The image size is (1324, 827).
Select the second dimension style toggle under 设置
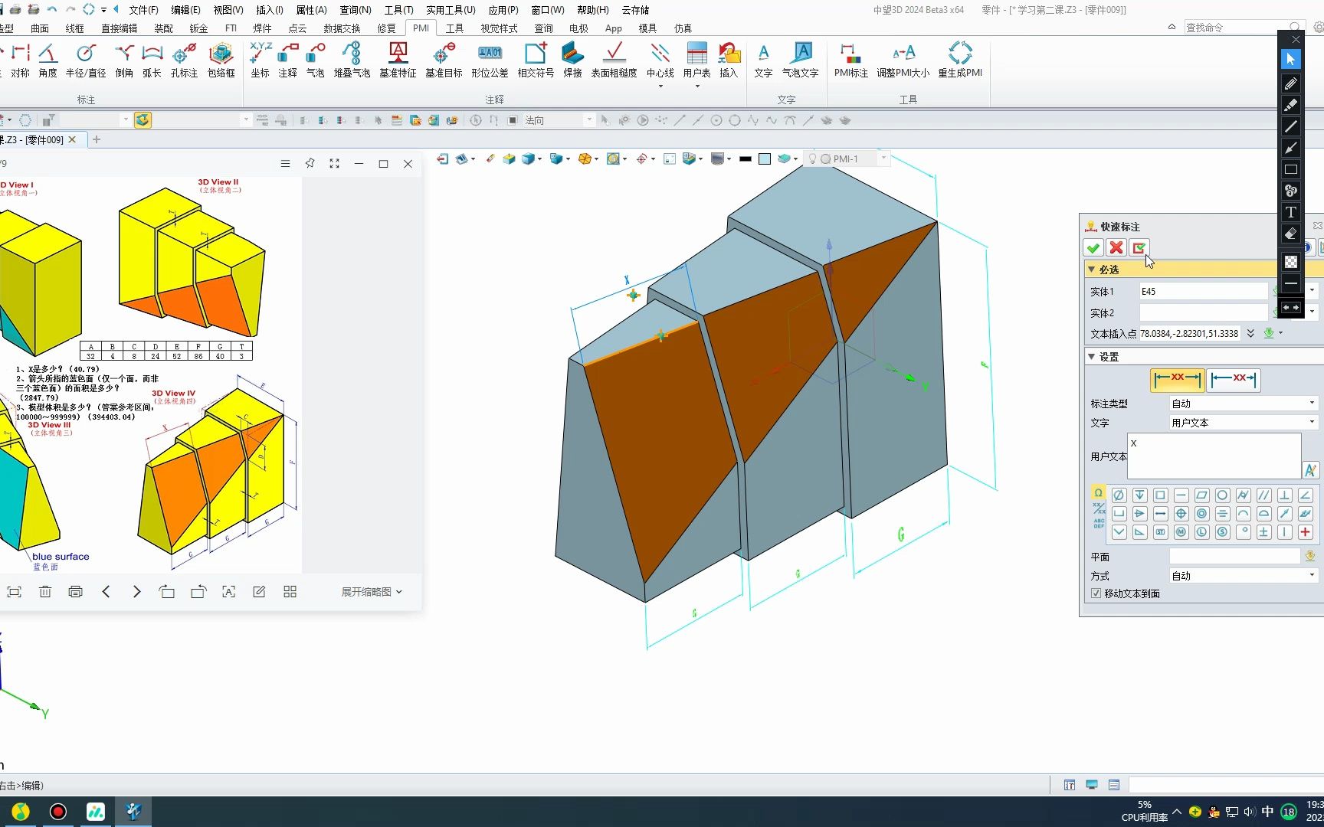pos(1234,380)
